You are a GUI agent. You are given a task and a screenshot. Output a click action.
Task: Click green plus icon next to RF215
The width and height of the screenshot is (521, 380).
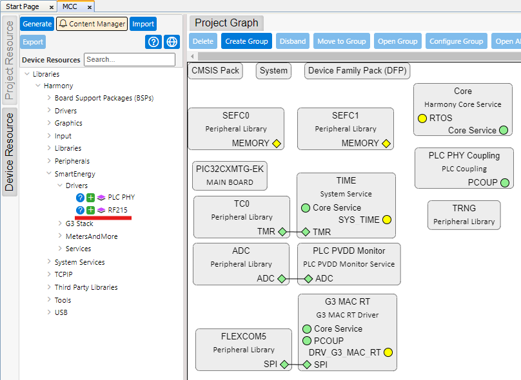pyautogui.click(x=90, y=211)
